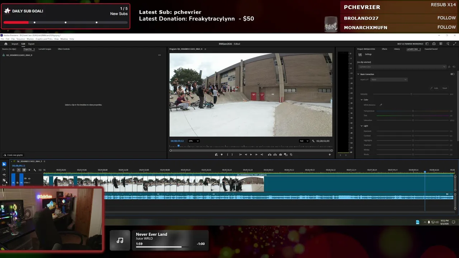Screen dimensions: 459x258
Task: Play the sequence in Program monitor
Action: point(251,154)
